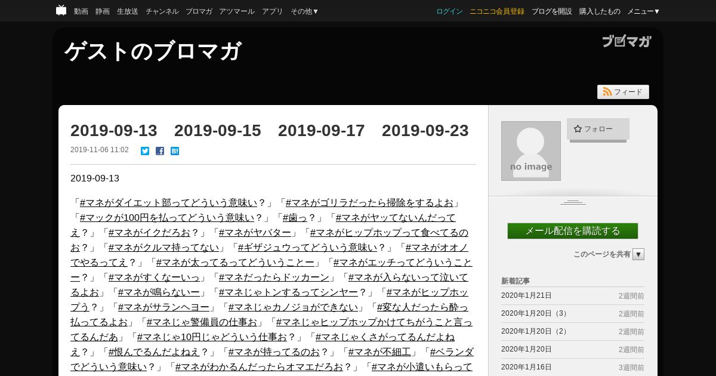Click hashtag #マネがヤバター
Image resolution: width=716 pixels, height=376 pixels.
click(x=255, y=233)
